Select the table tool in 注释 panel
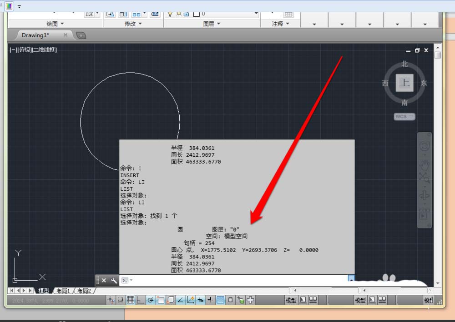The width and height of the screenshot is (455, 322). 288,14
